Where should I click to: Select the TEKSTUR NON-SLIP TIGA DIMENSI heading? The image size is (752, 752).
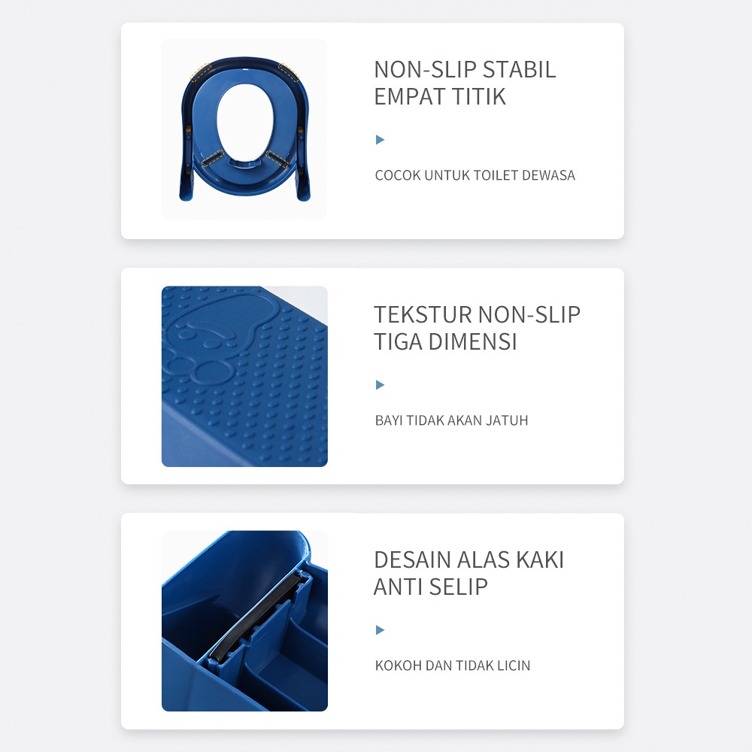478,328
